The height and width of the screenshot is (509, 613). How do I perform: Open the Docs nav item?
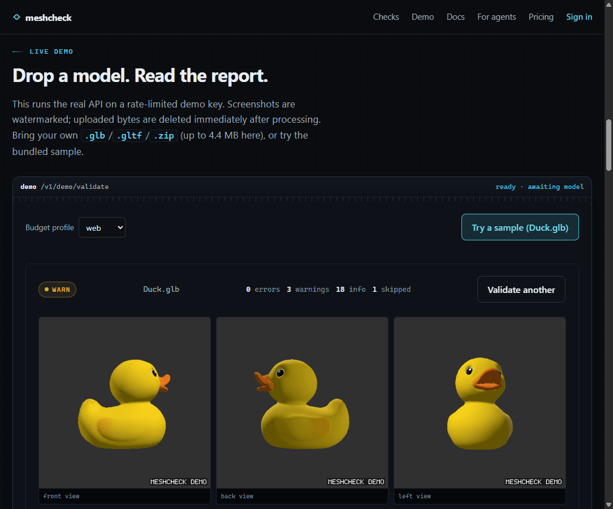coord(455,17)
